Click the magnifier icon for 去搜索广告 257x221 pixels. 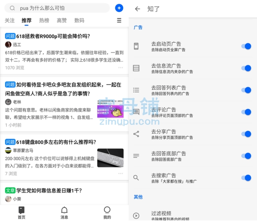click(x=136, y=178)
